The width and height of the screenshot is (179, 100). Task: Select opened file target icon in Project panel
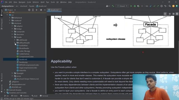coord(29,10)
